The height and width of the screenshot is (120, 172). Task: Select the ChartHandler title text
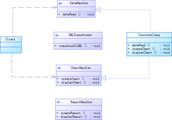tap(81, 68)
